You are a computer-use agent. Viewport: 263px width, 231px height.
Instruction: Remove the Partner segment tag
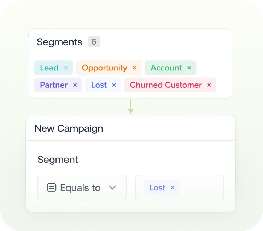click(x=75, y=85)
